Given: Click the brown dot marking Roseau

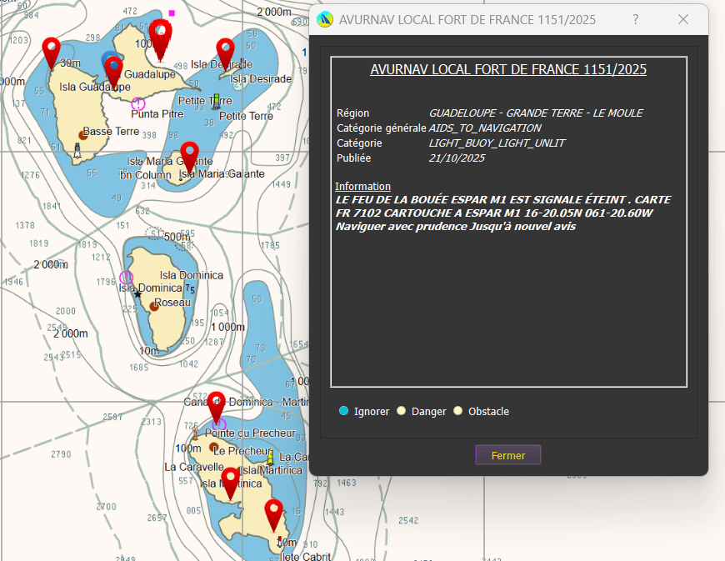Looking at the screenshot, I should point(154,306).
